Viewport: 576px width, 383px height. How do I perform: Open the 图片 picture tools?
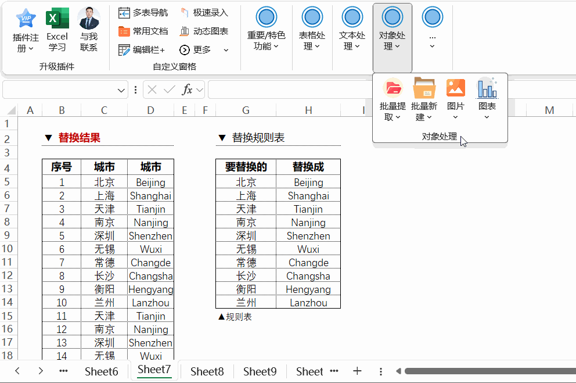click(x=455, y=99)
